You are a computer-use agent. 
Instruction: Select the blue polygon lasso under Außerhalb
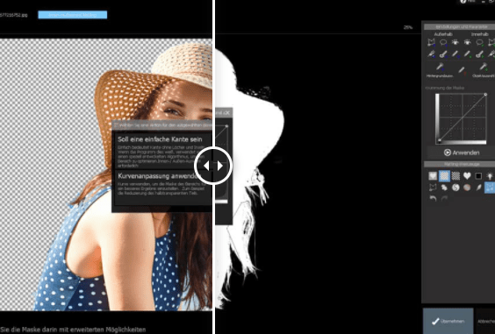pos(431,42)
